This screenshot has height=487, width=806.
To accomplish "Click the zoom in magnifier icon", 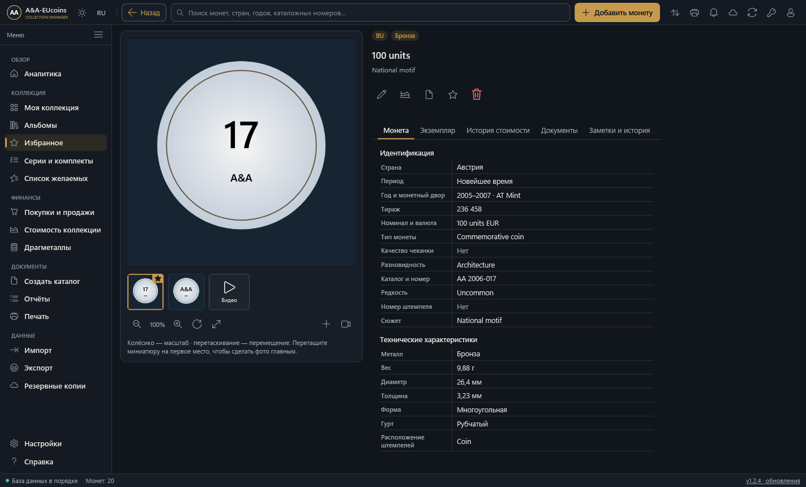I will (x=178, y=324).
